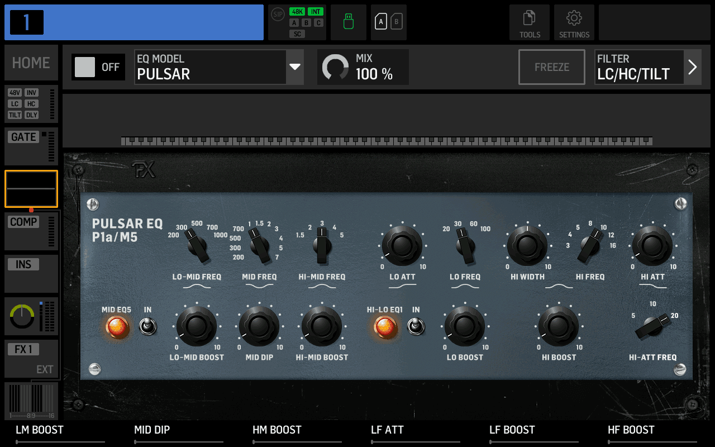The width and height of the screenshot is (715, 447).
Task: Flip the HI-LO EQ1 IN toggle switch
Action: coord(416,326)
